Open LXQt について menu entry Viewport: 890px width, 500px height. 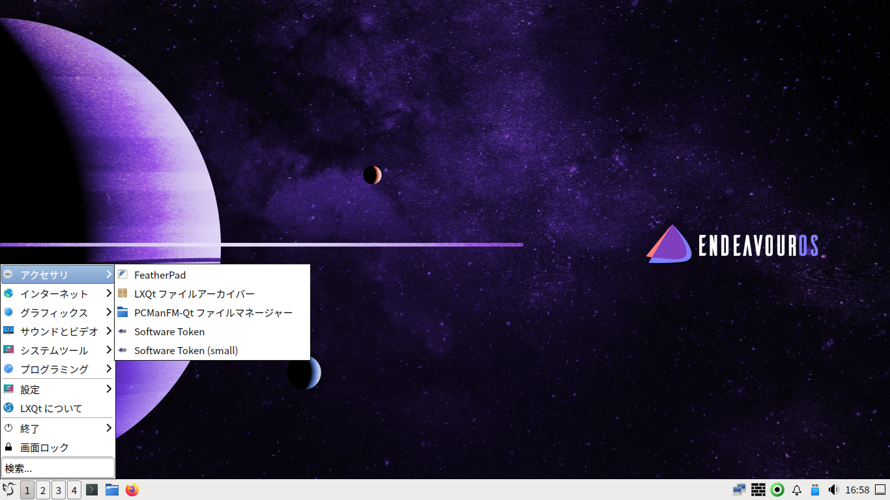(58, 408)
